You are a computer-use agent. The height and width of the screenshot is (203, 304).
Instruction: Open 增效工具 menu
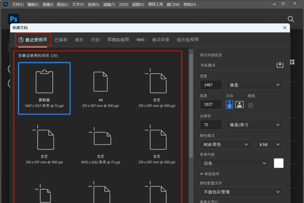tap(155, 4)
